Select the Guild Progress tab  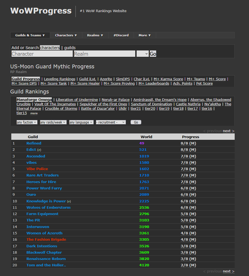pos(26,79)
